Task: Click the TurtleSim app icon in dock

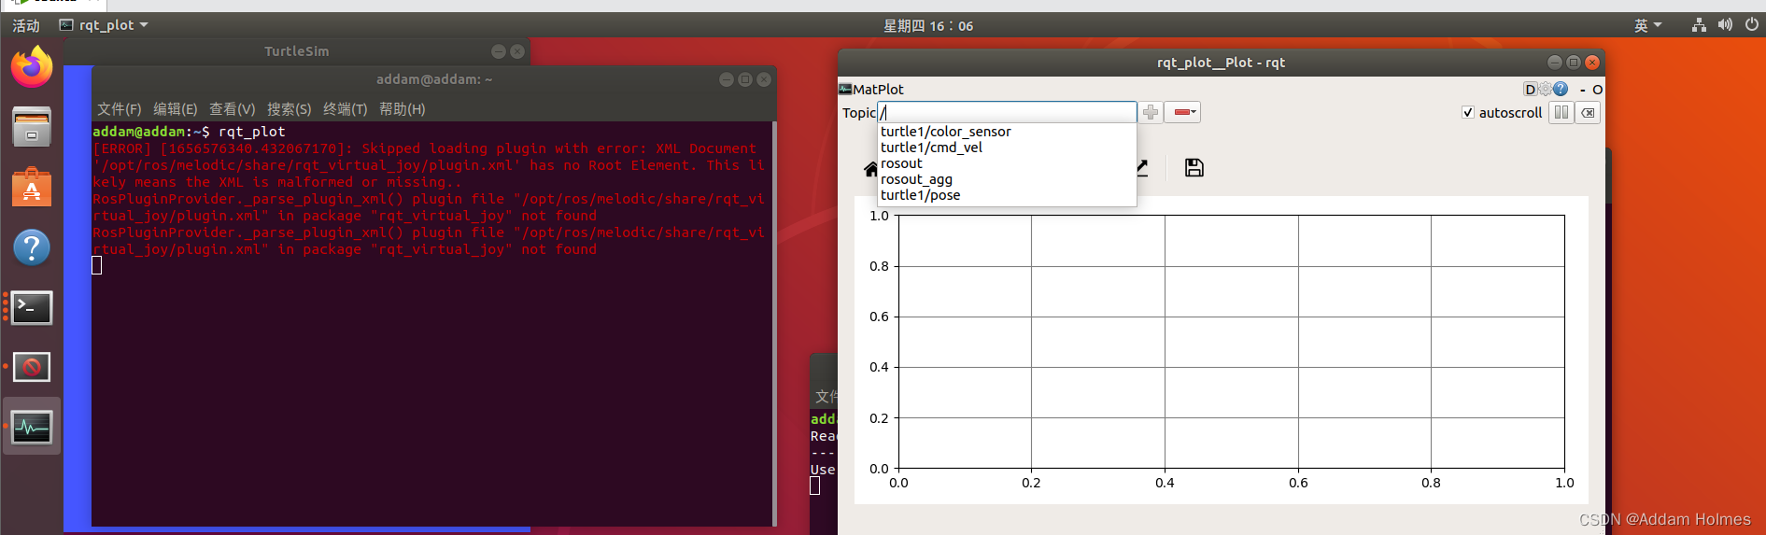Action: (32, 367)
